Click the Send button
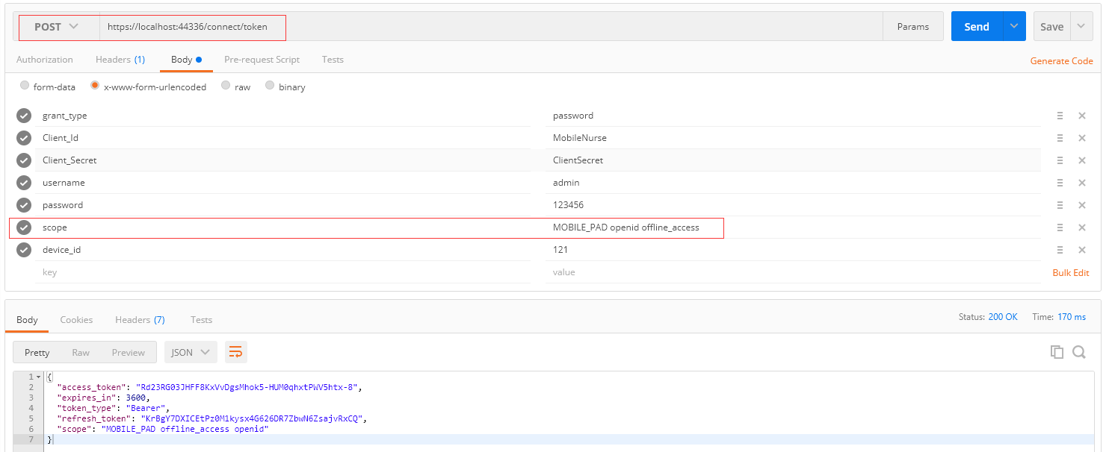Viewport: 1109px width, 452px height. [976, 25]
